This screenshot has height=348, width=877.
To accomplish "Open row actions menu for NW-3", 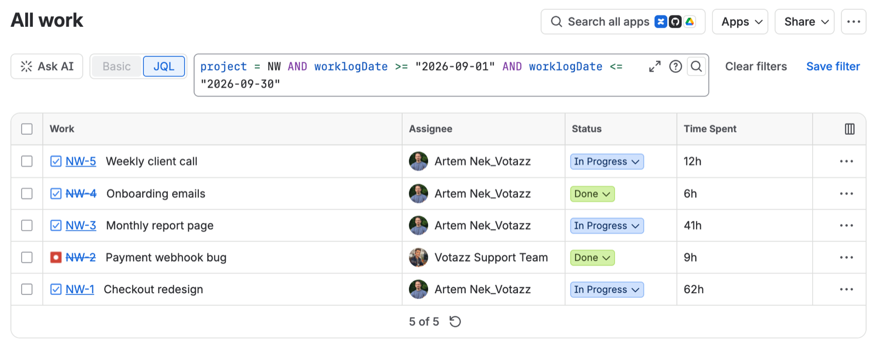I will [x=846, y=225].
